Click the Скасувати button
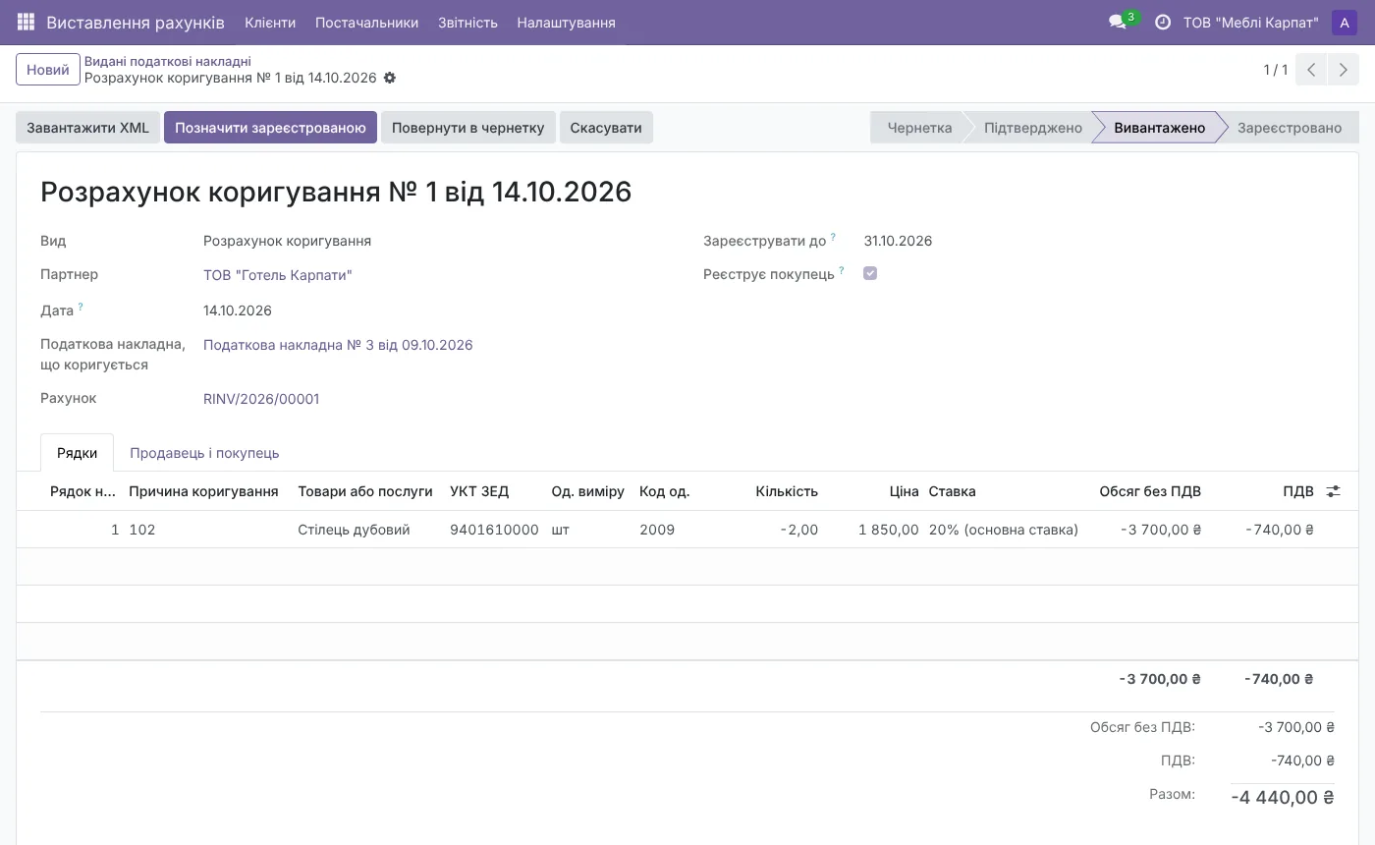 (x=606, y=128)
